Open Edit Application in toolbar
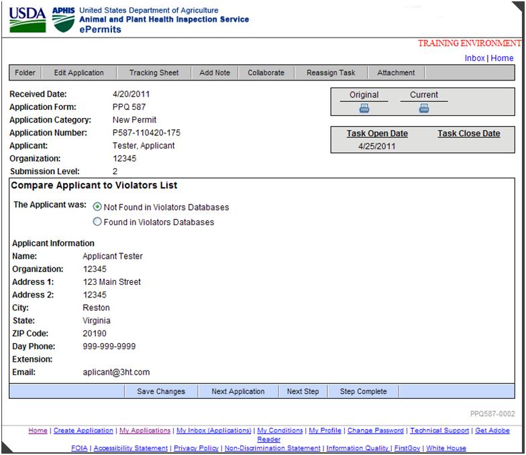This screenshot has width=526, height=455. 79,72
